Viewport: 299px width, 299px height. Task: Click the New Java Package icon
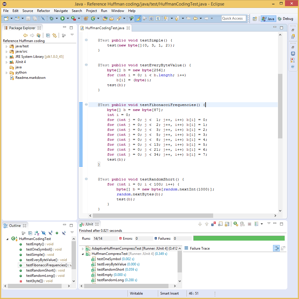click(x=86, y=18)
